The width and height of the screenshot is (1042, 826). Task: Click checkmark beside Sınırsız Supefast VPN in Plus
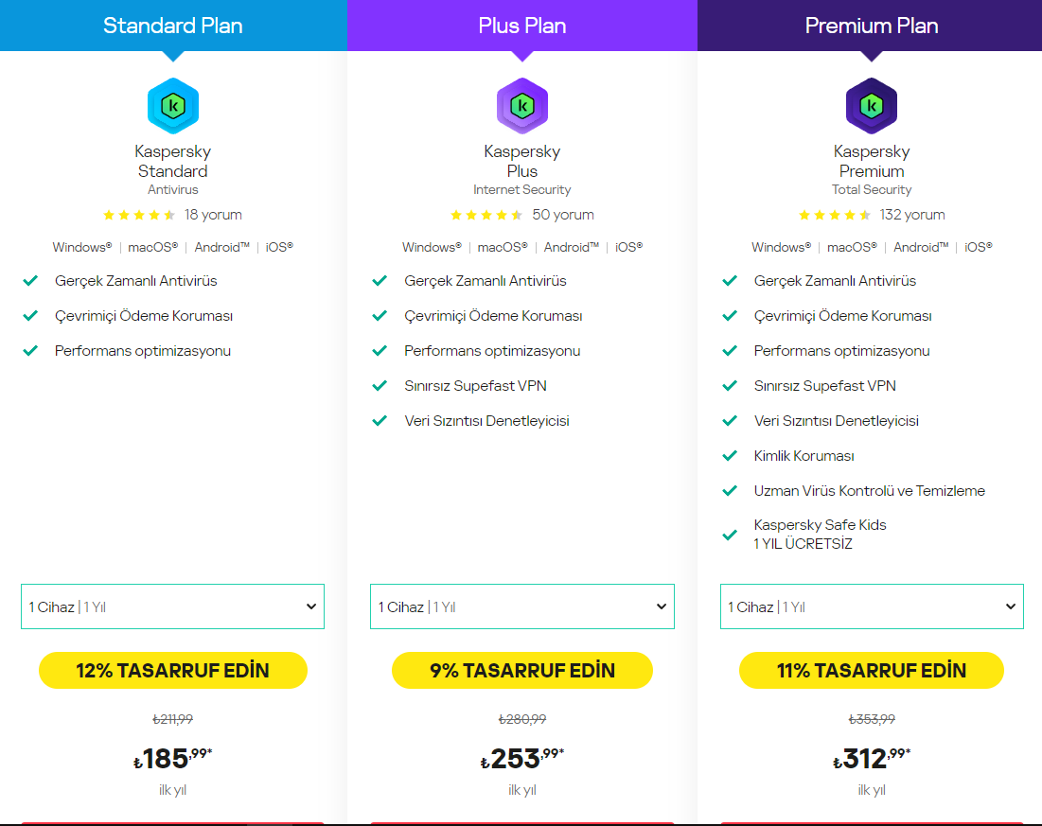[380, 386]
